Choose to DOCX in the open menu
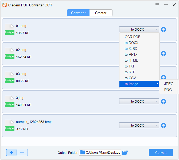This screenshot has height=160, width=179. pyautogui.click(x=139, y=43)
